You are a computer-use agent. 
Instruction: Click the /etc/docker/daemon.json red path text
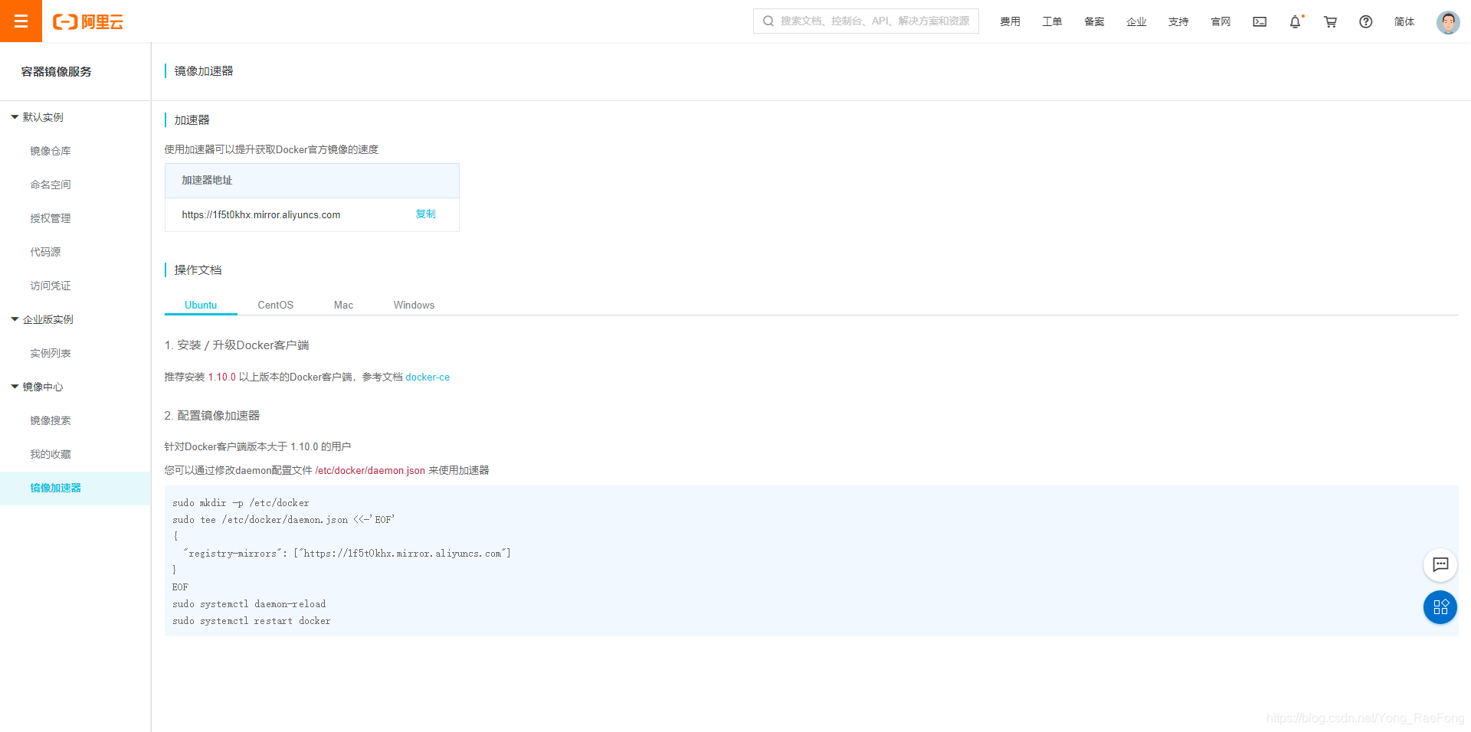pyautogui.click(x=370, y=470)
